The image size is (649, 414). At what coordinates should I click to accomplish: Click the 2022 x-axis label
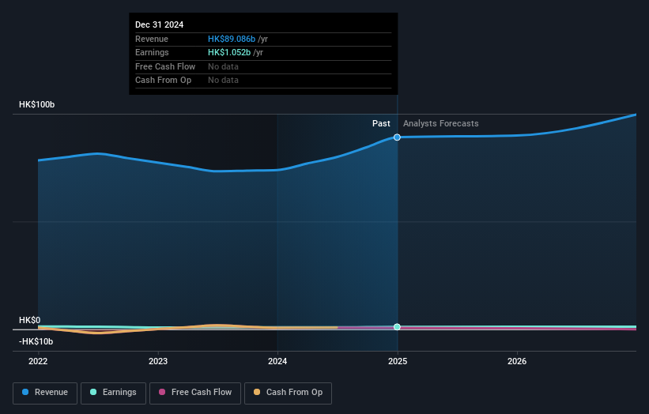pyautogui.click(x=38, y=362)
